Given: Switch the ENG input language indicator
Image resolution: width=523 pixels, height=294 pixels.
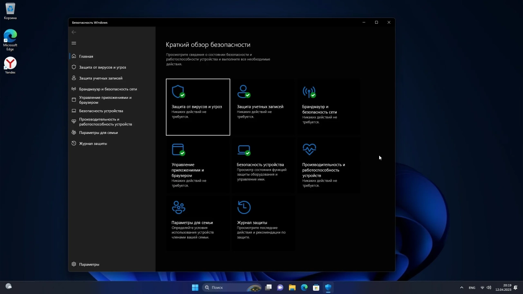Looking at the screenshot, I should pos(472,287).
